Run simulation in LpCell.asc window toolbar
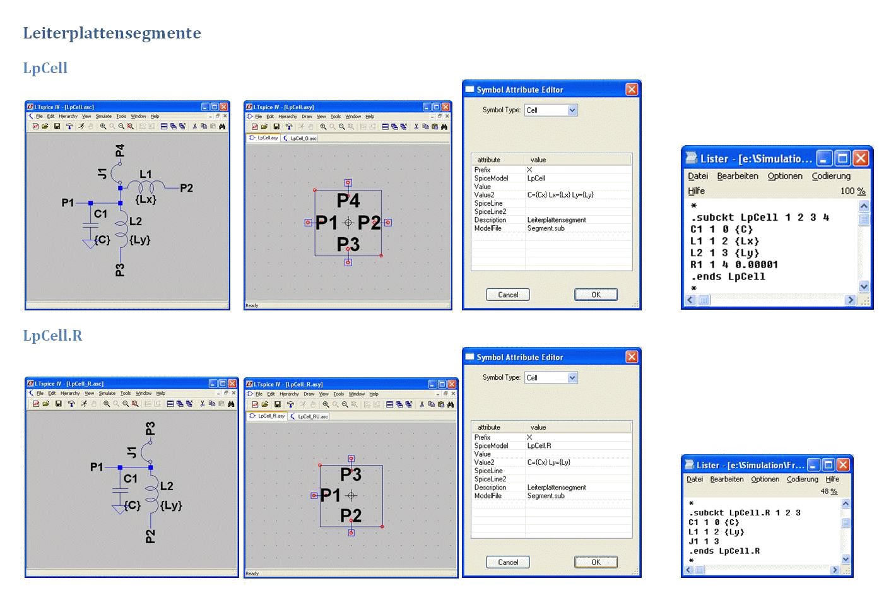The image size is (896, 605). [81, 126]
